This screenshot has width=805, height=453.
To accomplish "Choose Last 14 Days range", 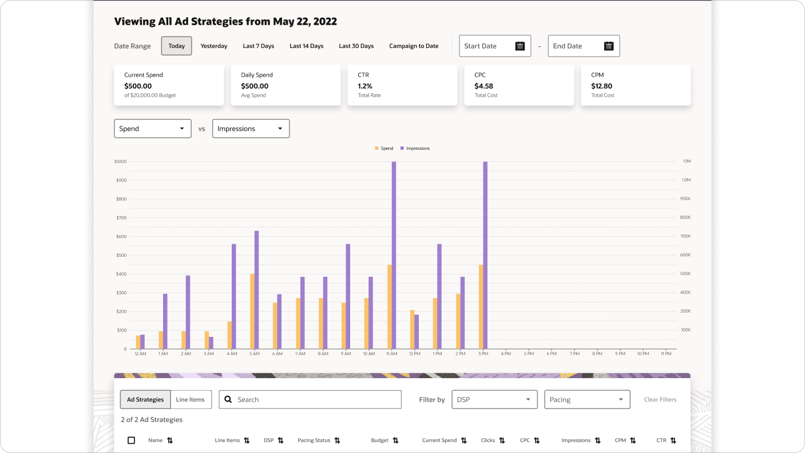I will click(x=307, y=46).
